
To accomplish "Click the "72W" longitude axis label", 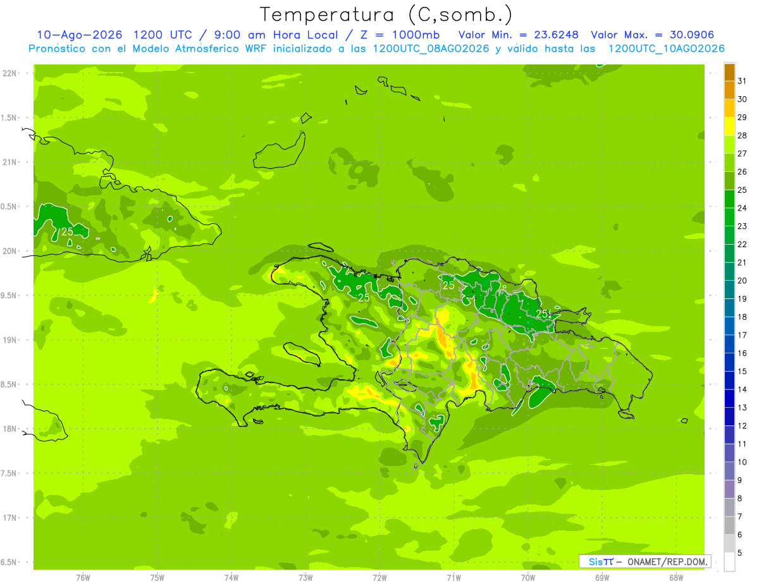I will (x=379, y=577).
